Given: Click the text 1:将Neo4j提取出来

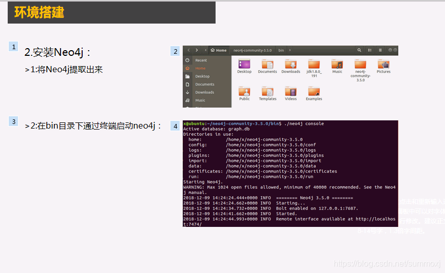Looking at the screenshot, I should point(66,69).
